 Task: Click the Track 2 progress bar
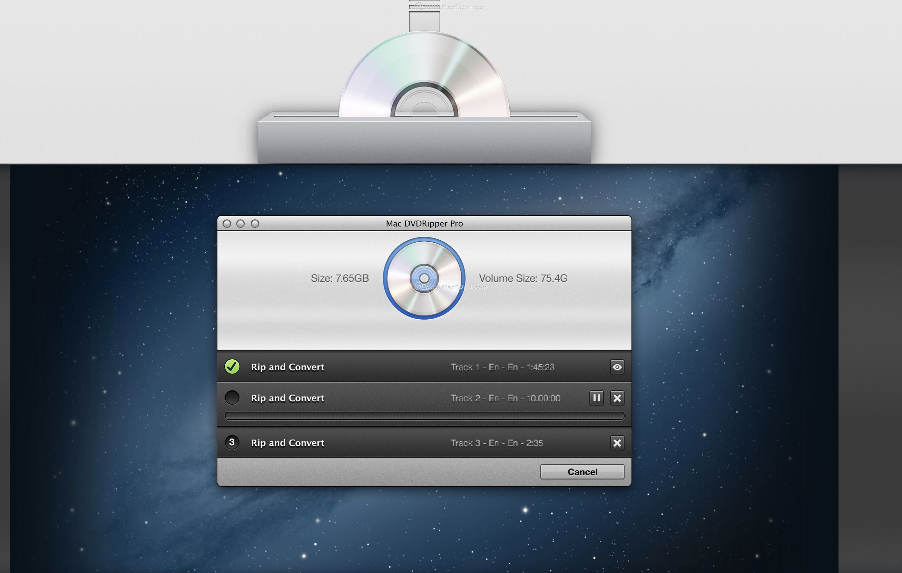(424, 416)
